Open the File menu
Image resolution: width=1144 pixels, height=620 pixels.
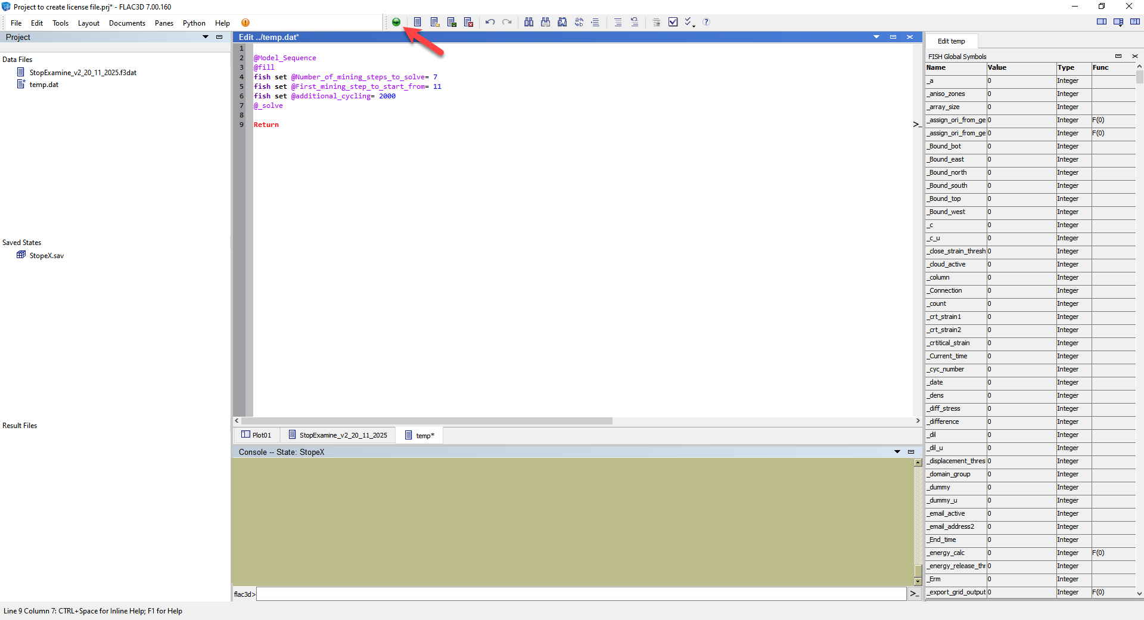point(16,23)
